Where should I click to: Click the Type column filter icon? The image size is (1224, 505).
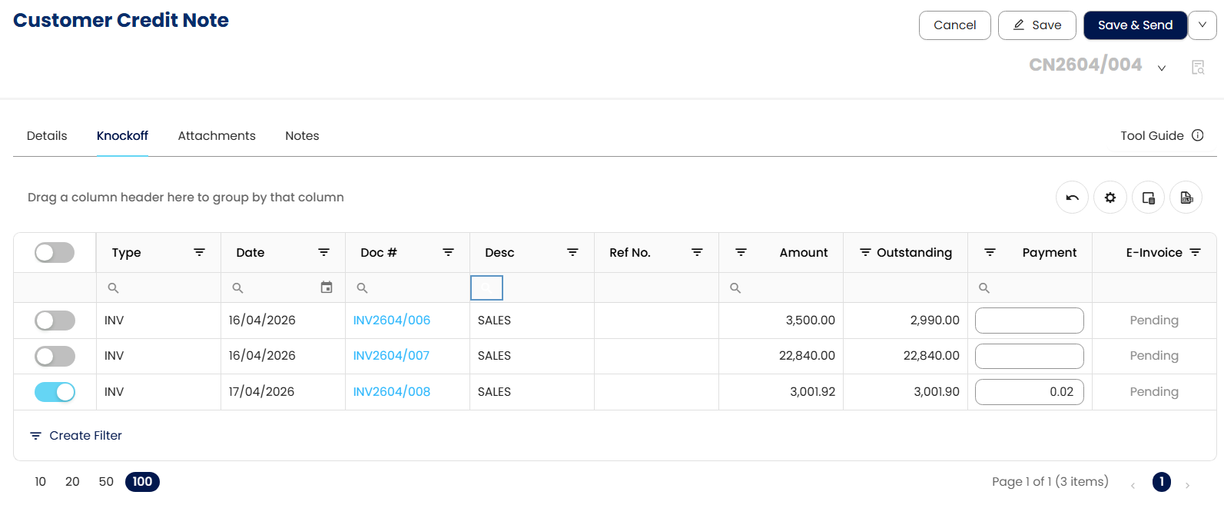pos(199,252)
